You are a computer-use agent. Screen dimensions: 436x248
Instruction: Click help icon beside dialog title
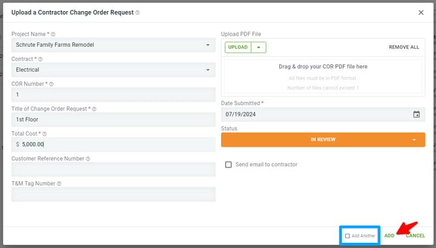coord(137,12)
